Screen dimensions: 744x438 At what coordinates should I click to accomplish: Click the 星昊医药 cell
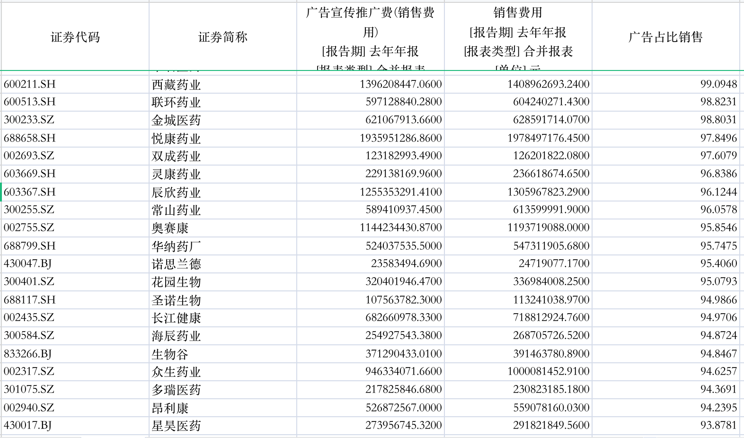(222, 425)
